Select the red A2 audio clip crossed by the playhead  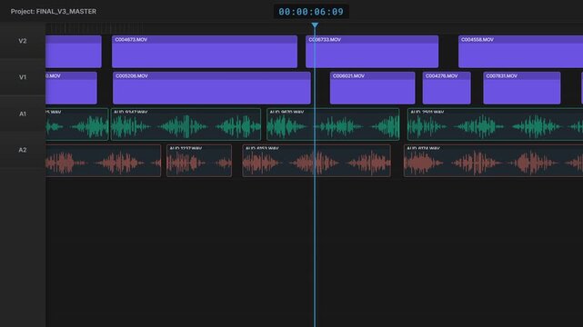coord(317,161)
